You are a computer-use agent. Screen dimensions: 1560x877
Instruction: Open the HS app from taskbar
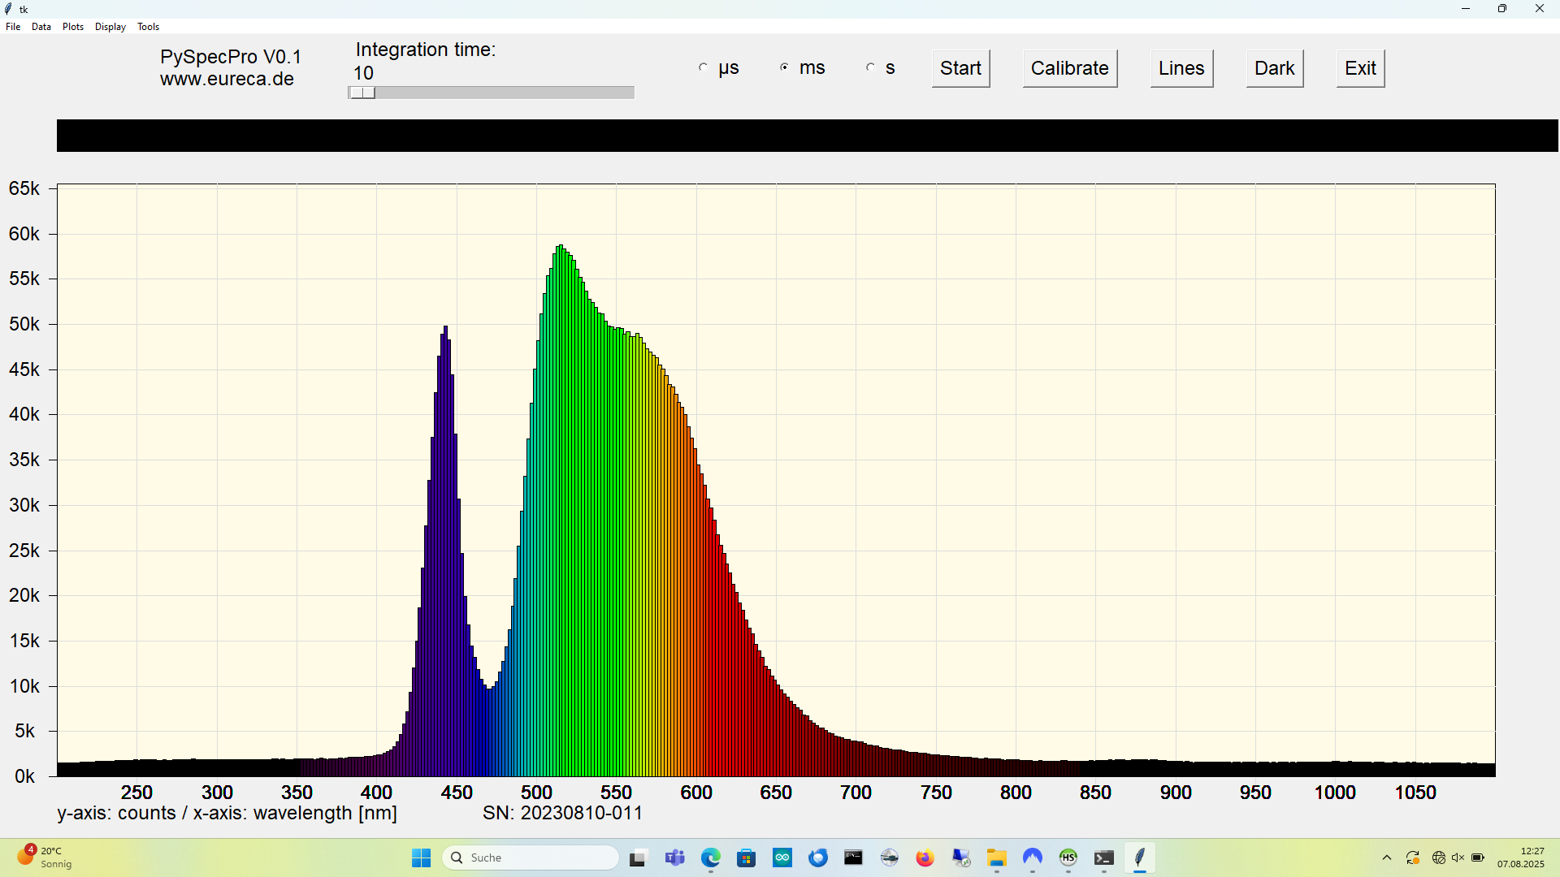point(1068,858)
